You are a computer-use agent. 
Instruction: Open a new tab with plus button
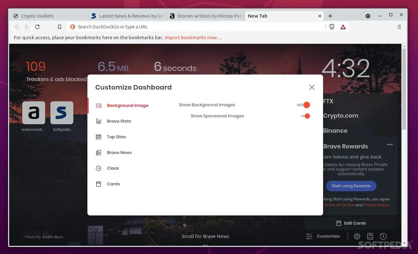tap(330, 16)
